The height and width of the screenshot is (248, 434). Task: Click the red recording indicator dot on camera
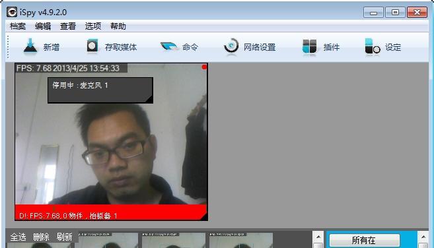(x=204, y=67)
